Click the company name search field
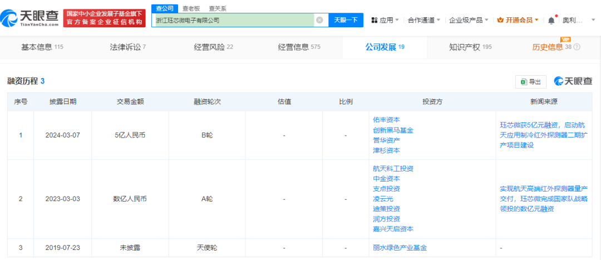This screenshot has height=260, width=601. [x=234, y=20]
